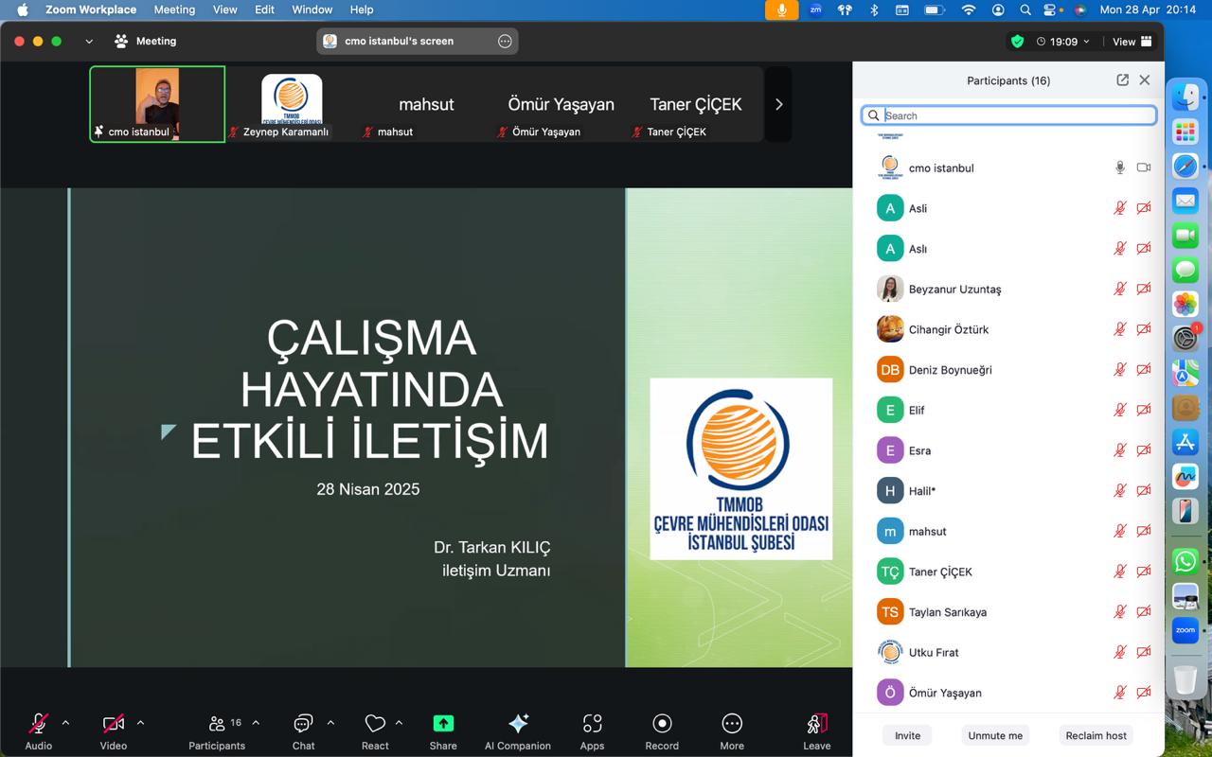Pop out the Participants panel

click(1122, 79)
